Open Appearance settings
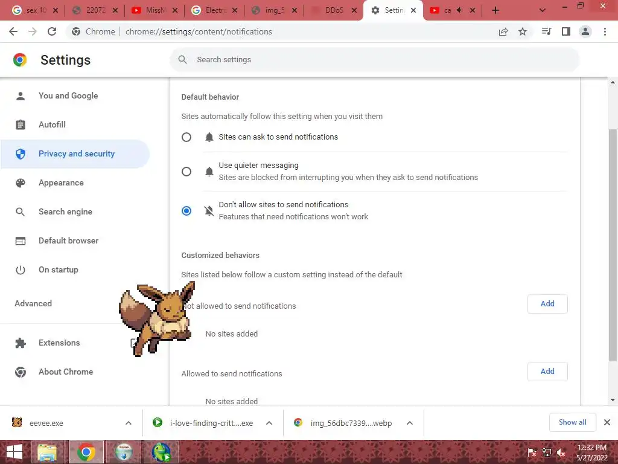618x464 pixels. tap(61, 182)
